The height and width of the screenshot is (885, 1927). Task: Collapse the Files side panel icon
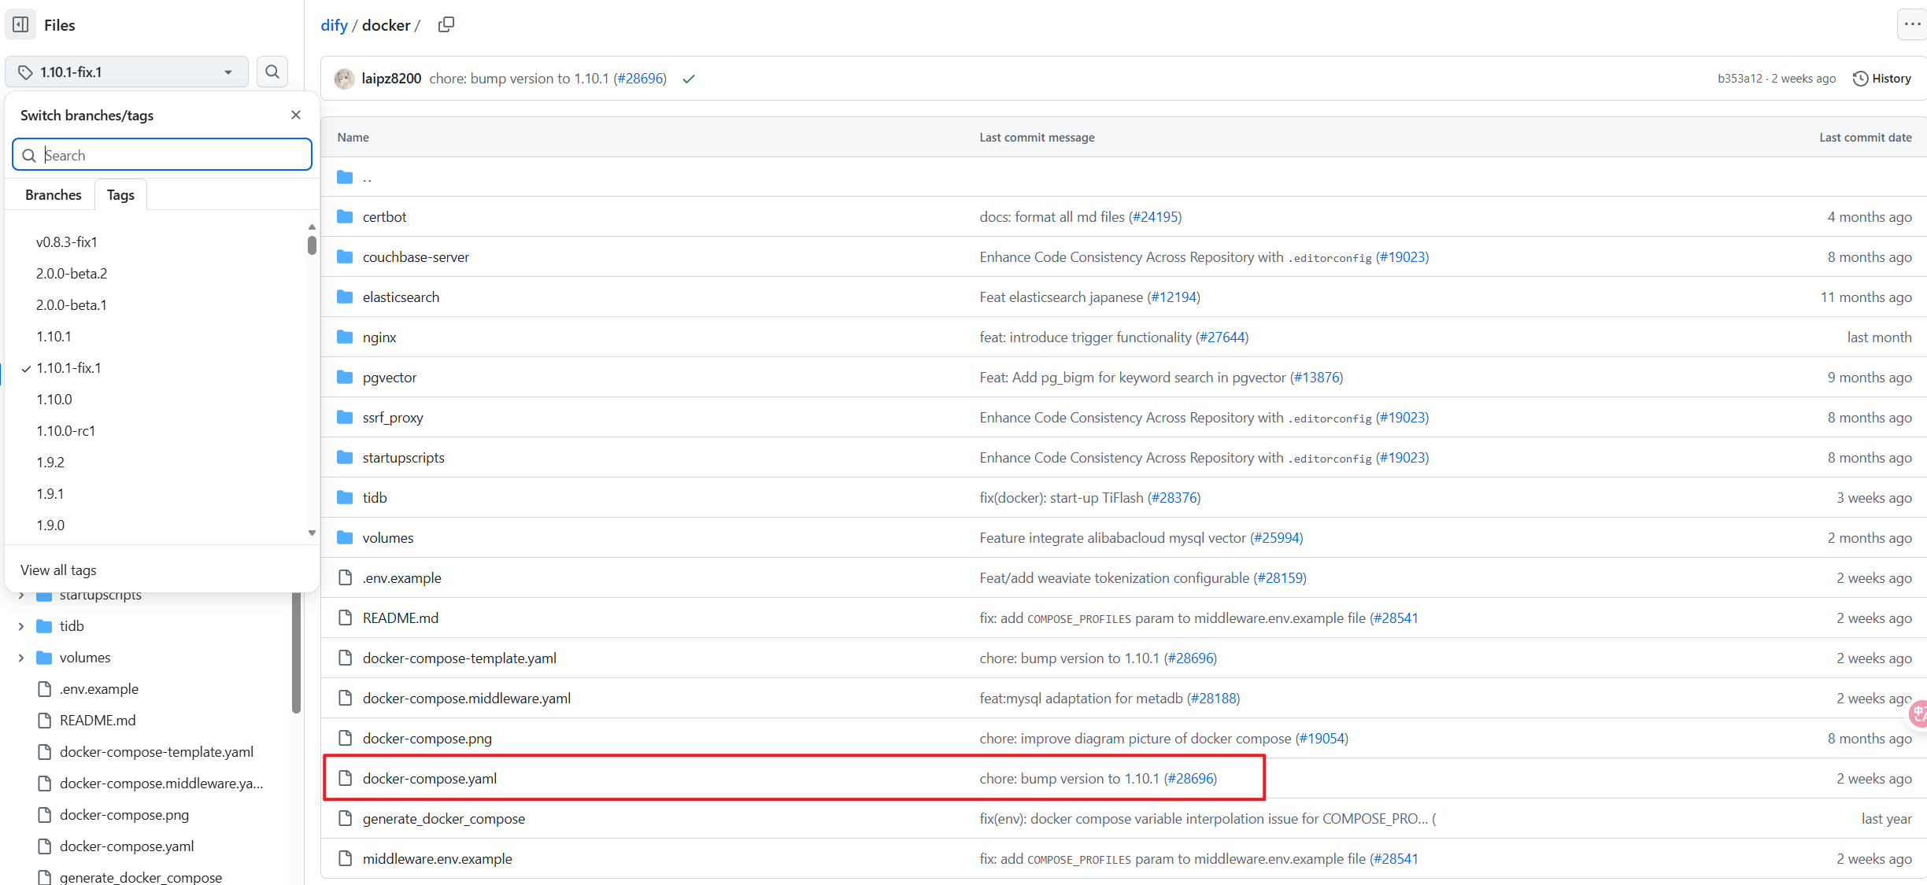coord(21,24)
